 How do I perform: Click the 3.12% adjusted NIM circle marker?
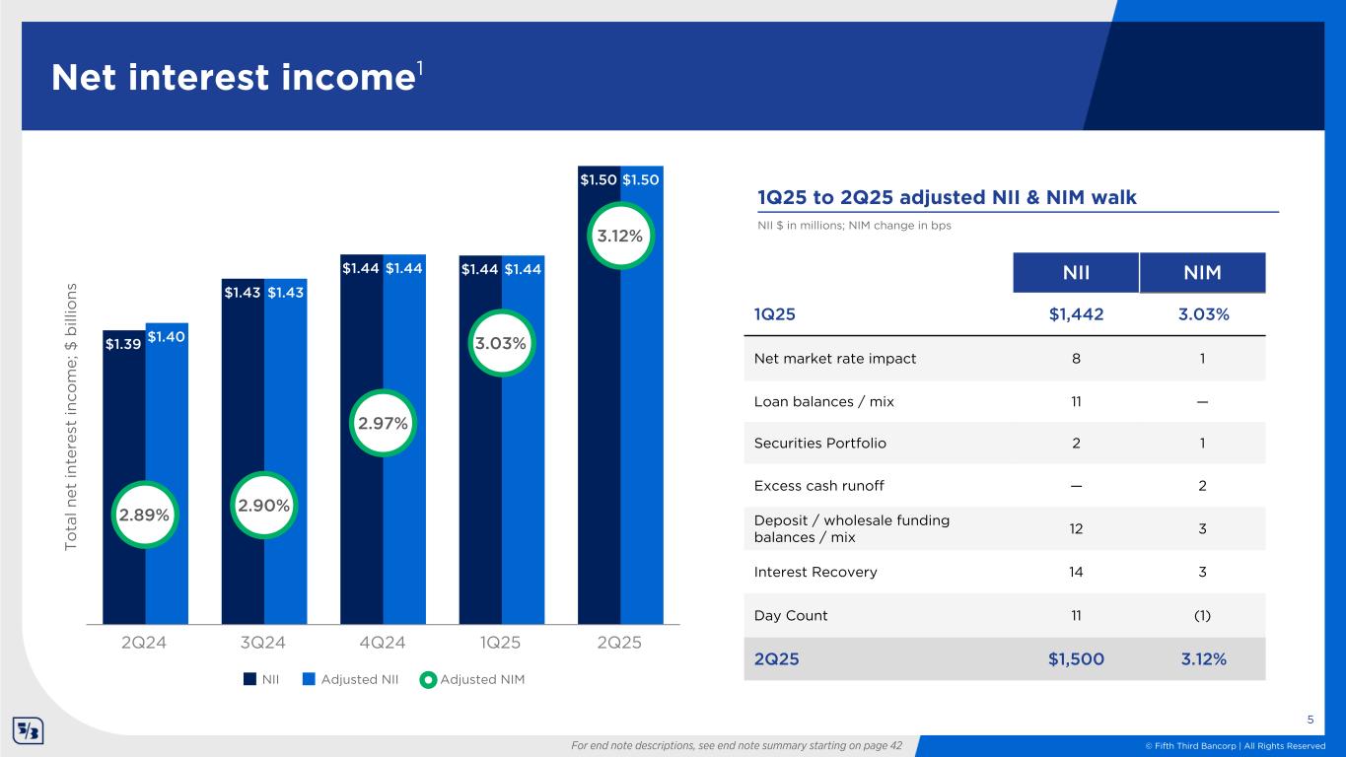click(x=620, y=236)
